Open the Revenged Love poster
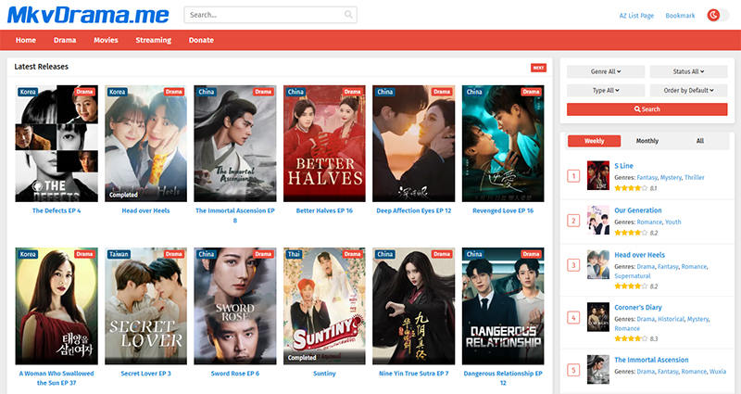The width and height of the screenshot is (741, 394). [503, 144]
